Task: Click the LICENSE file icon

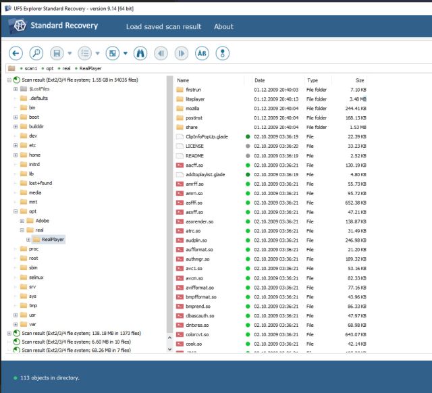Action: 180,146
